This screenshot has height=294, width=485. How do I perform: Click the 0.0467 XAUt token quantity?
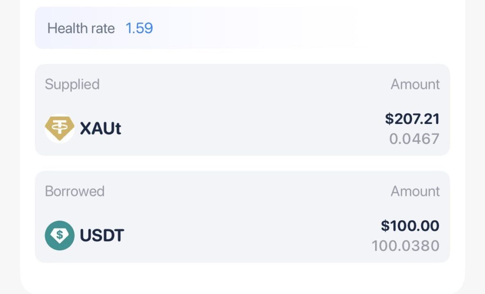[414, 139]
